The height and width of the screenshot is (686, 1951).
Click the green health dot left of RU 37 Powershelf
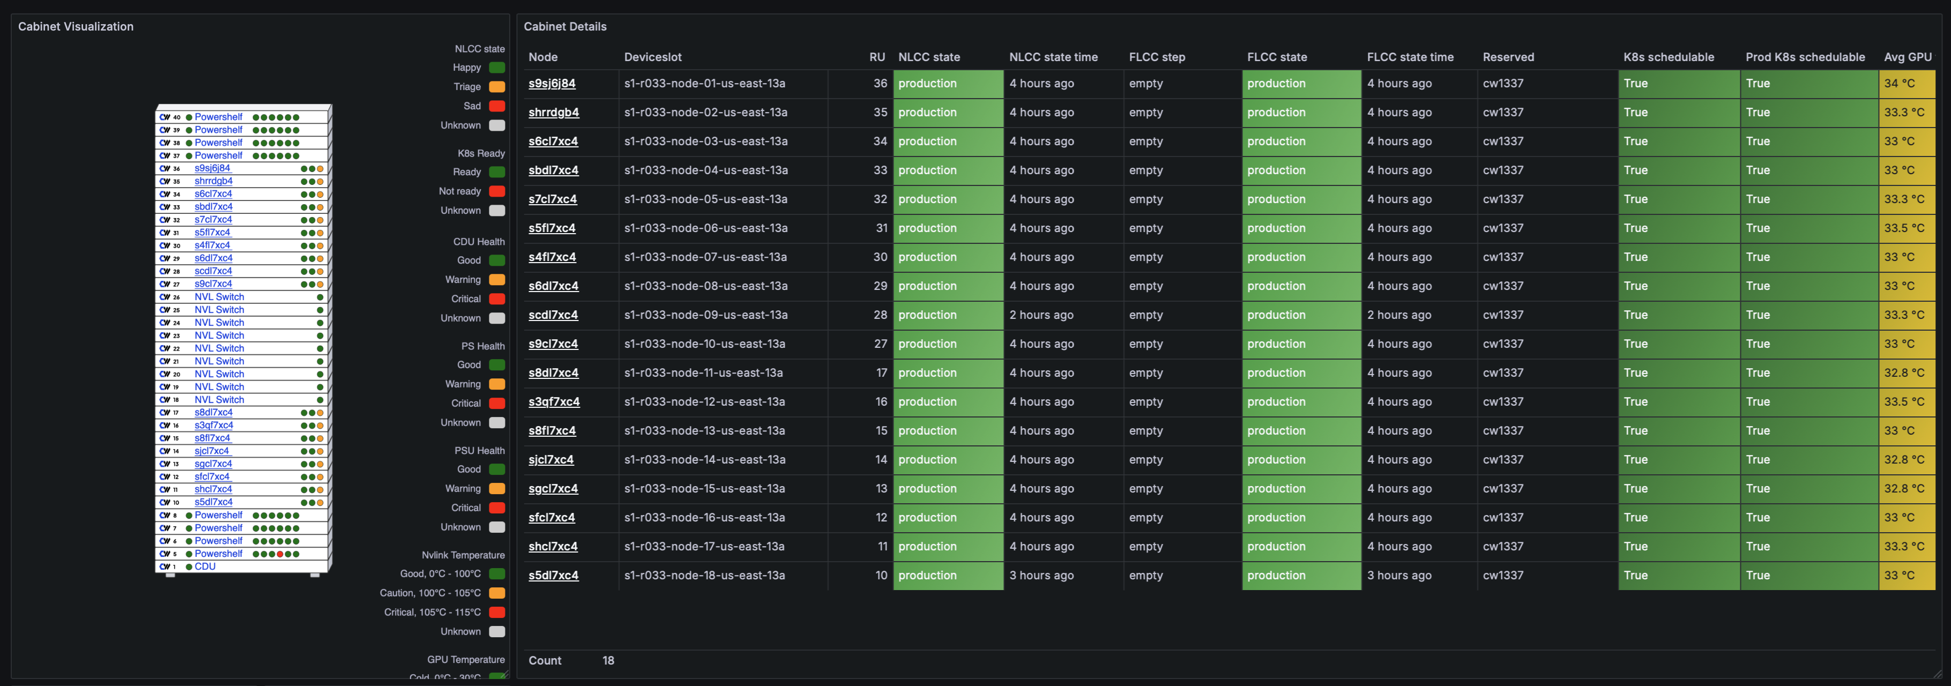tap(189, 156)
